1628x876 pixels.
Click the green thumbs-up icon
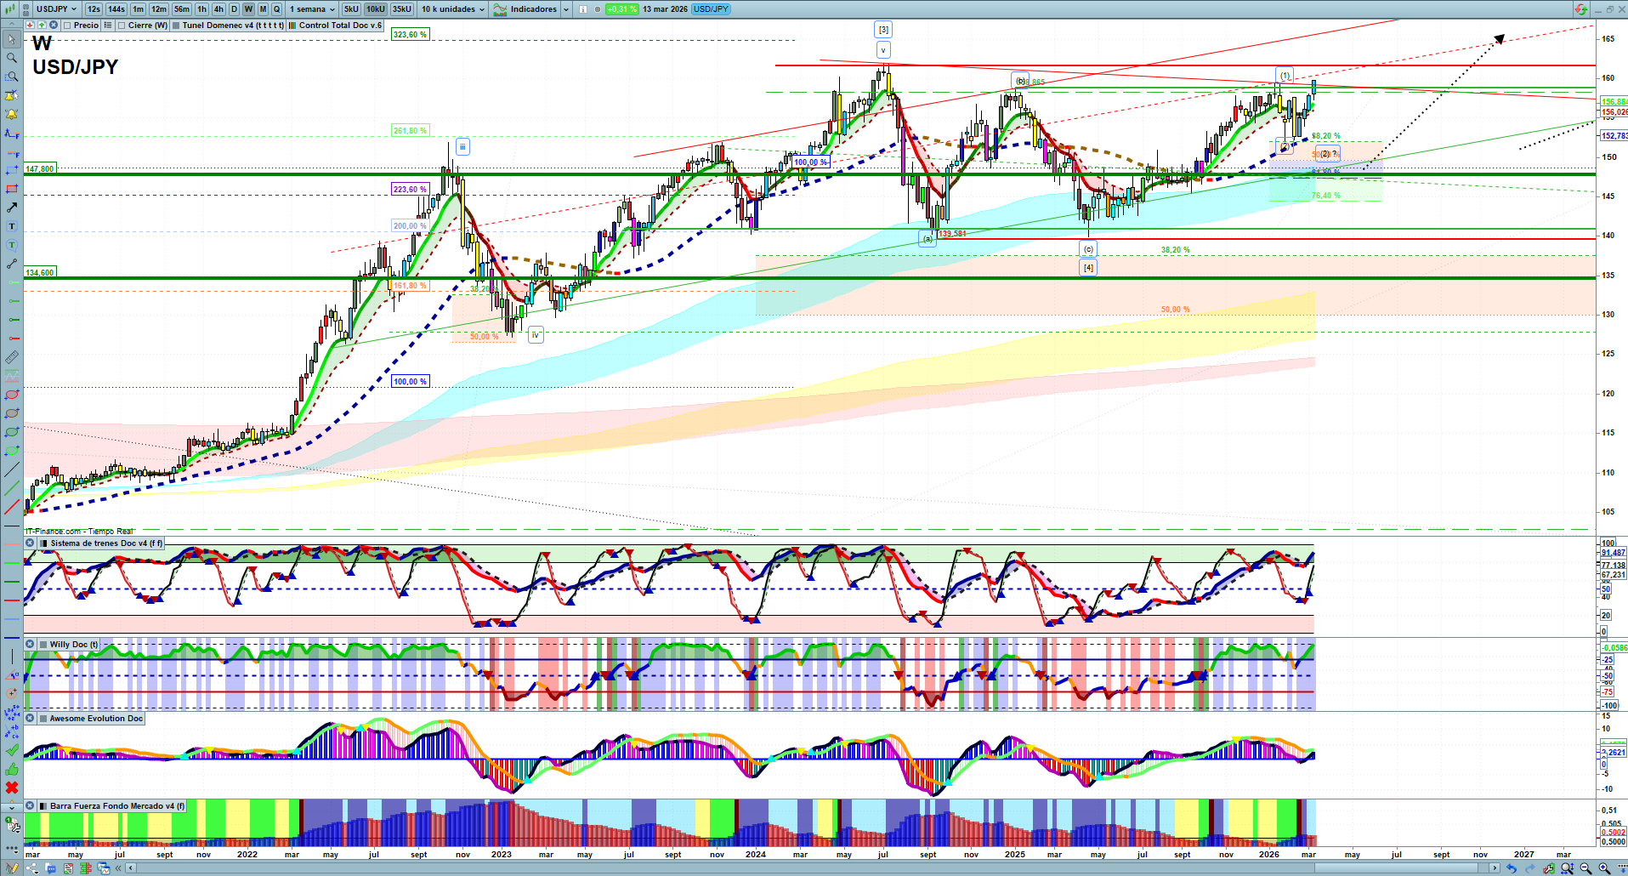12,769
